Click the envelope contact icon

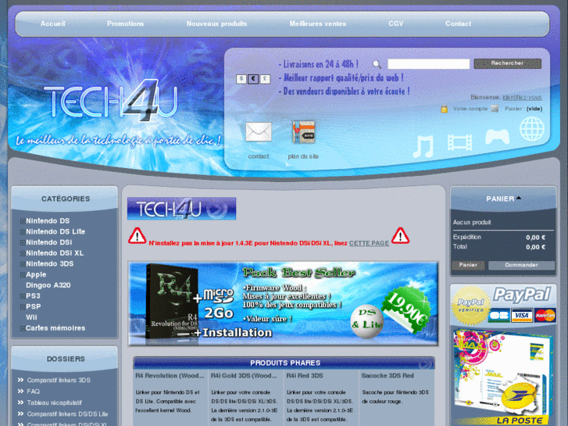259,131
